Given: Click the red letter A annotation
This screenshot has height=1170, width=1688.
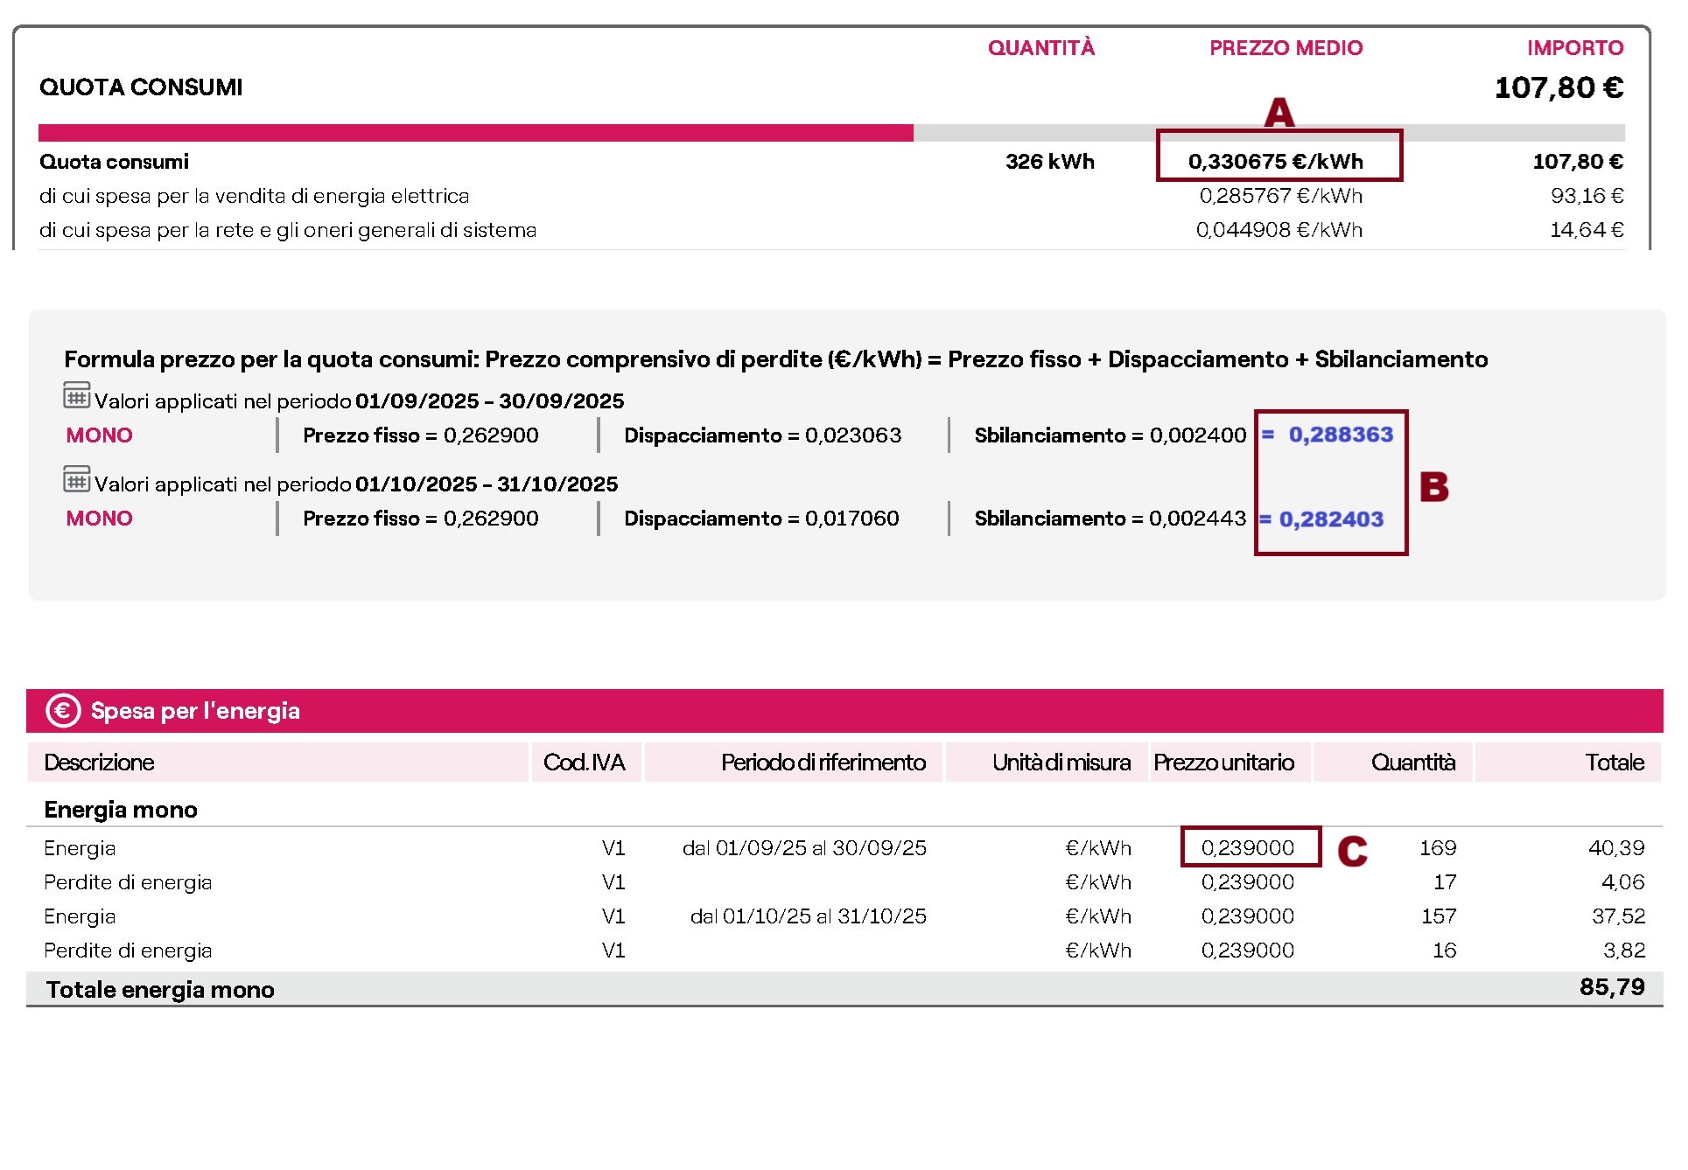Looking at the screenshot, I should click(x=1278, y=113).
